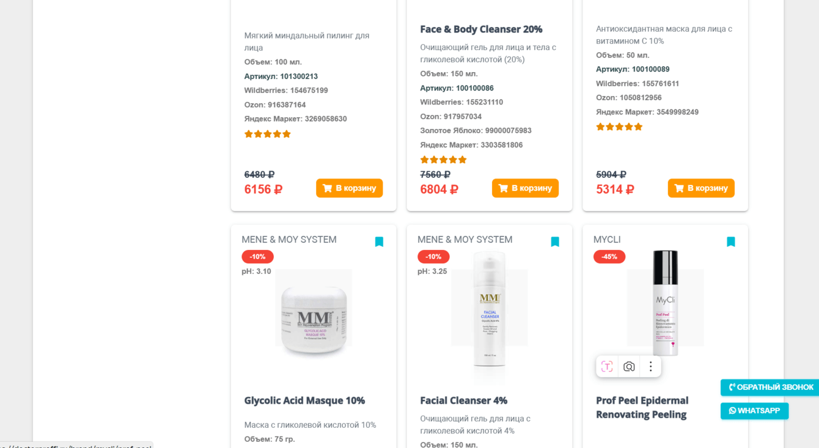Image resolution: width=819 pixels, height=448 pixels.
Task: Add Face & Body Cleanser 20% to cart
Action: (525, 188)
